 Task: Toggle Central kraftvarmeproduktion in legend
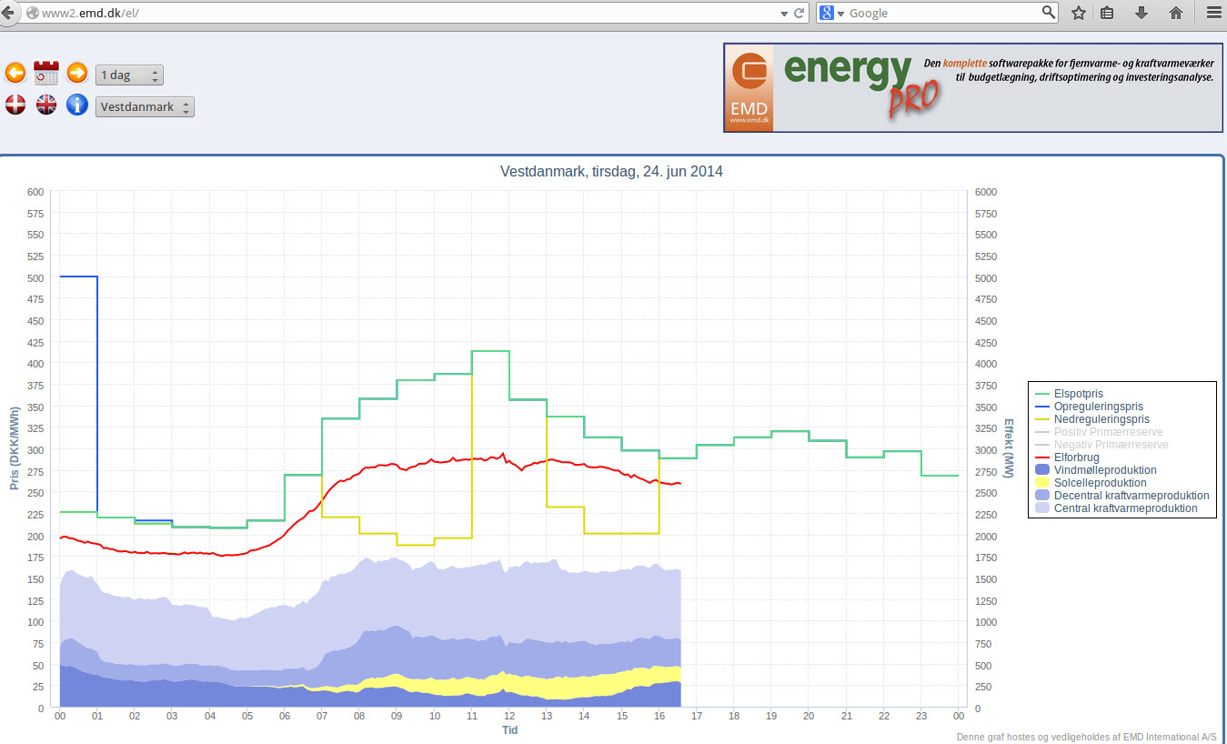click(x=1116, y=508)
